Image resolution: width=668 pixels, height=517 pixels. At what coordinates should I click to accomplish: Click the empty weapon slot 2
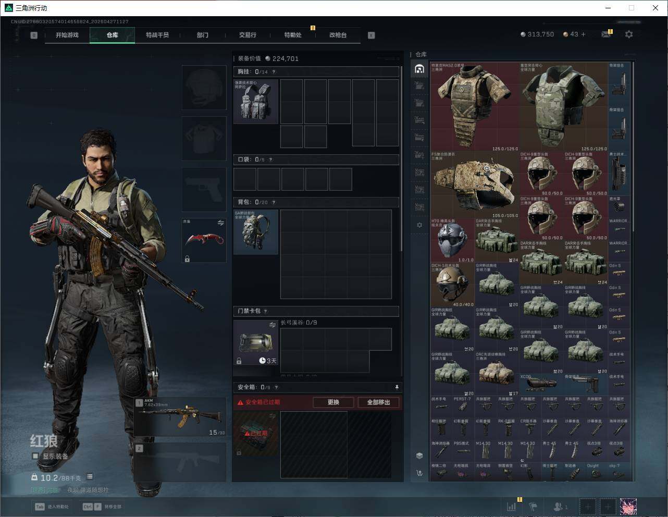[x=180, y=462]
